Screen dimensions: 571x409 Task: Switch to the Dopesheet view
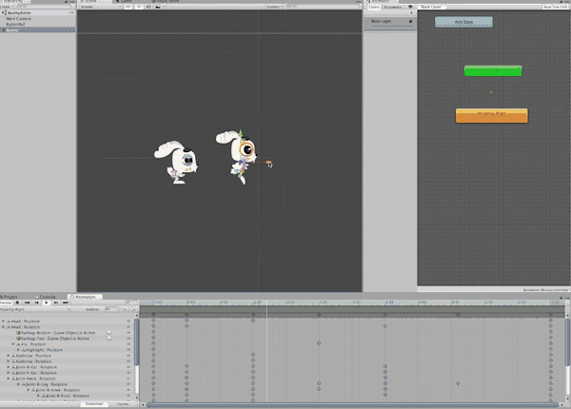pos(94,404)
